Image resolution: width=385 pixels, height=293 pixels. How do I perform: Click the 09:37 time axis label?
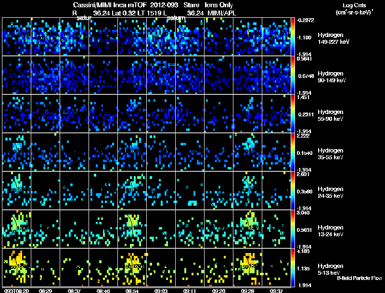(x=276, y=291)
